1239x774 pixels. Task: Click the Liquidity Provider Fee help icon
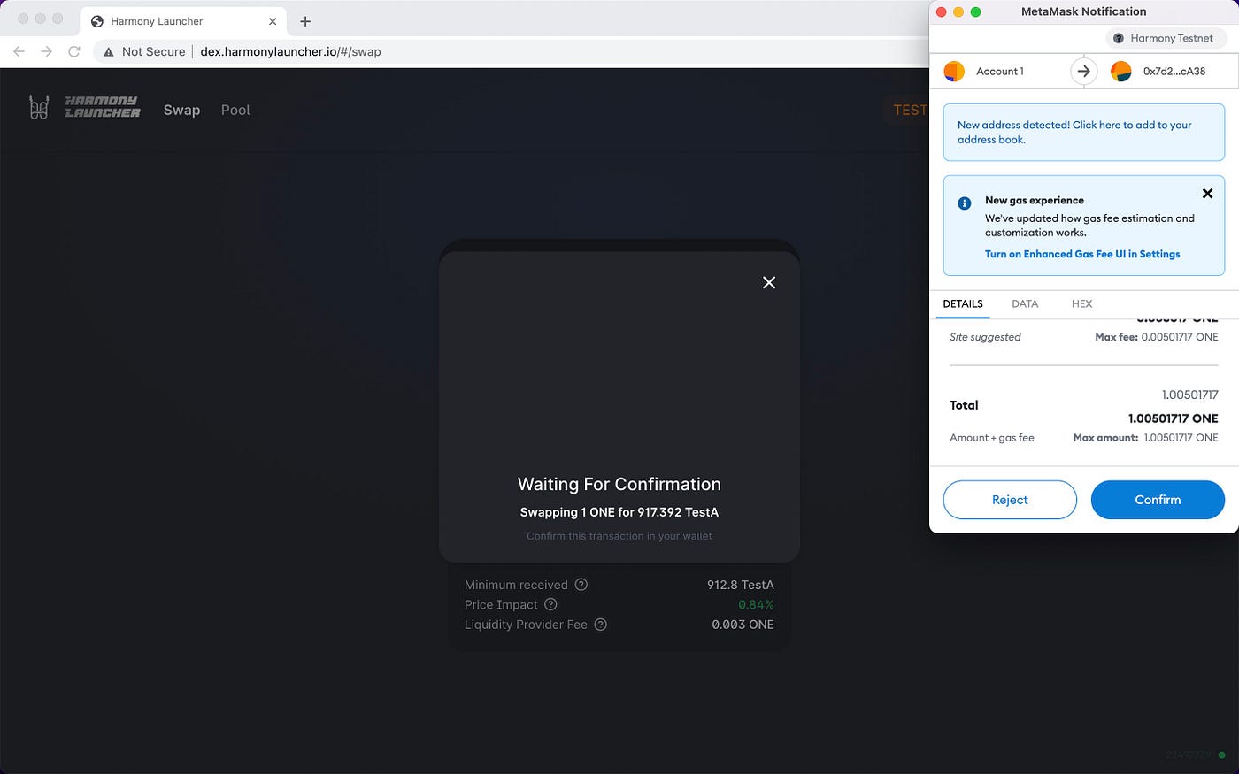tap(600, 625)
